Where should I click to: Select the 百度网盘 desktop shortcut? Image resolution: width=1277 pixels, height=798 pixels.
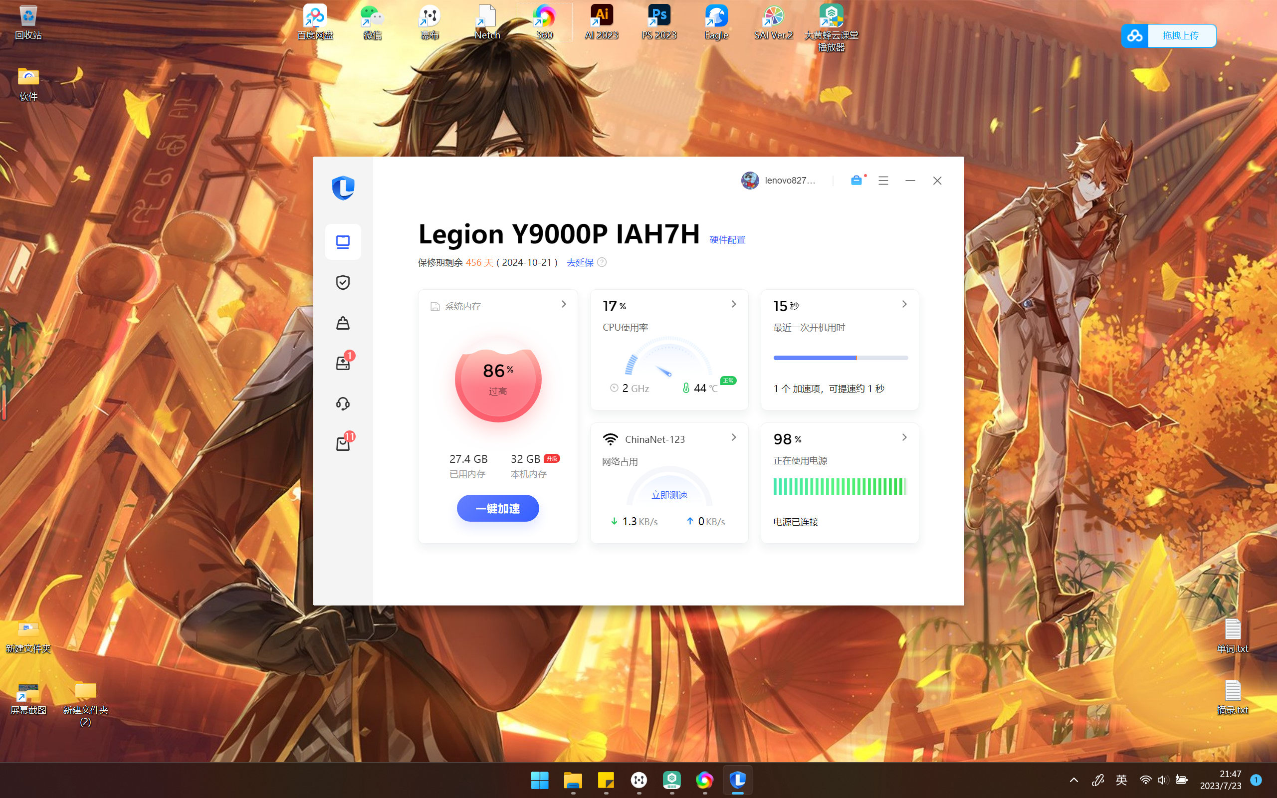315,23
